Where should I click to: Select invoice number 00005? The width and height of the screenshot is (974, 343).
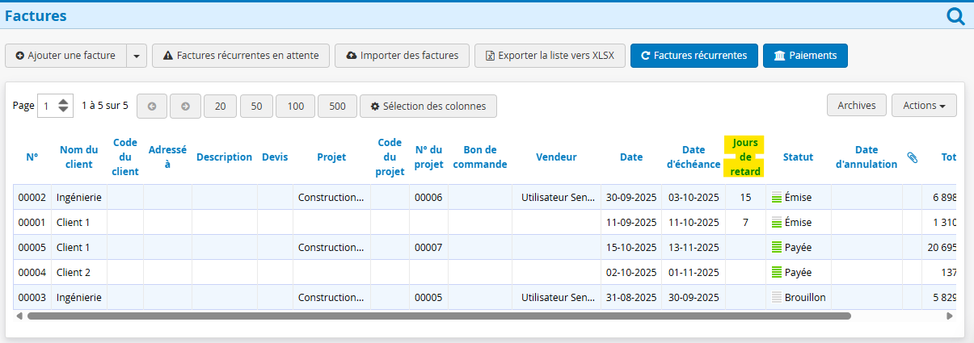pyautogui.click(x=31, y=247)
